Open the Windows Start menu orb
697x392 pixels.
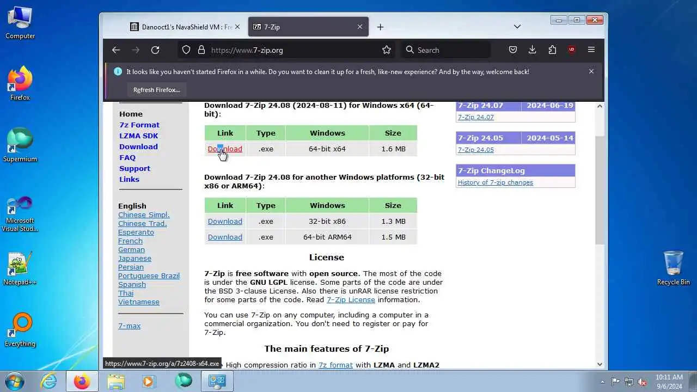tap(15, 381)
